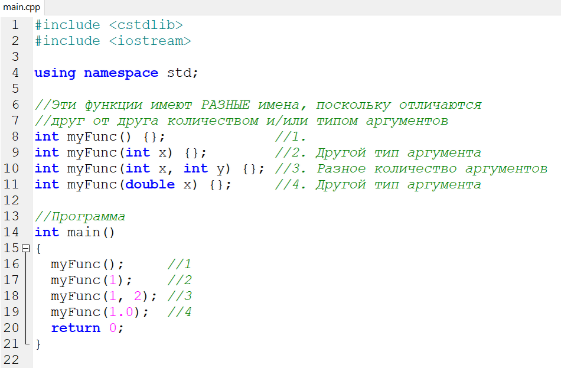Viewport: 561px width, 368px height.
Task: Click line number 1 in gutter
Action: coord(15,25)
